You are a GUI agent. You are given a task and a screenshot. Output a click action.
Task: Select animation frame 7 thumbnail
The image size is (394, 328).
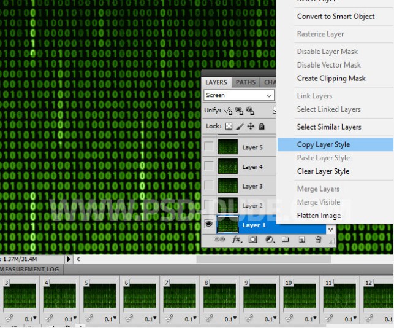pyautogui.click(x=180, y=297)
